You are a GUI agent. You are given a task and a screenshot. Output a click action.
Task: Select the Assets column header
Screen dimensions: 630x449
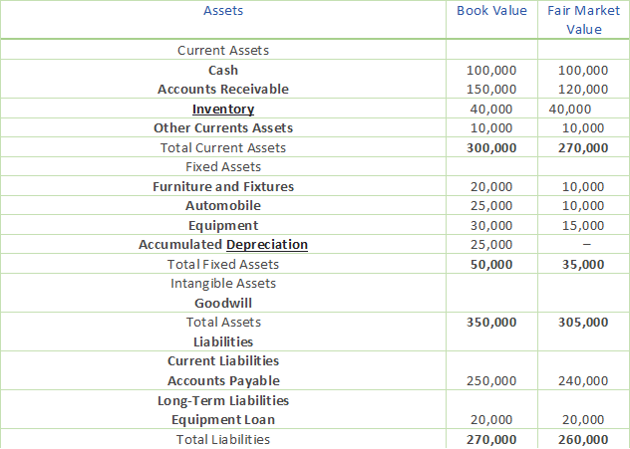point(223,11)
